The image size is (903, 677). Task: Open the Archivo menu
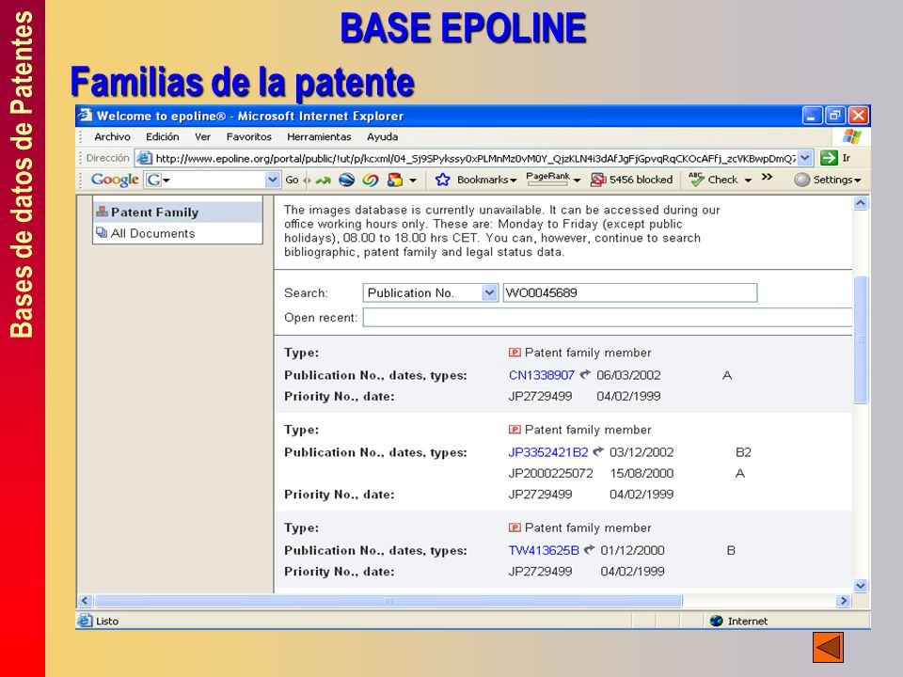tap(112, 137)
